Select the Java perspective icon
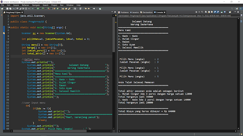 [x=241, y=9]
